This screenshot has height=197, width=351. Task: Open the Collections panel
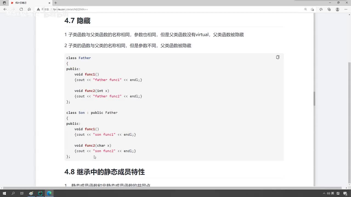[329, 9]
